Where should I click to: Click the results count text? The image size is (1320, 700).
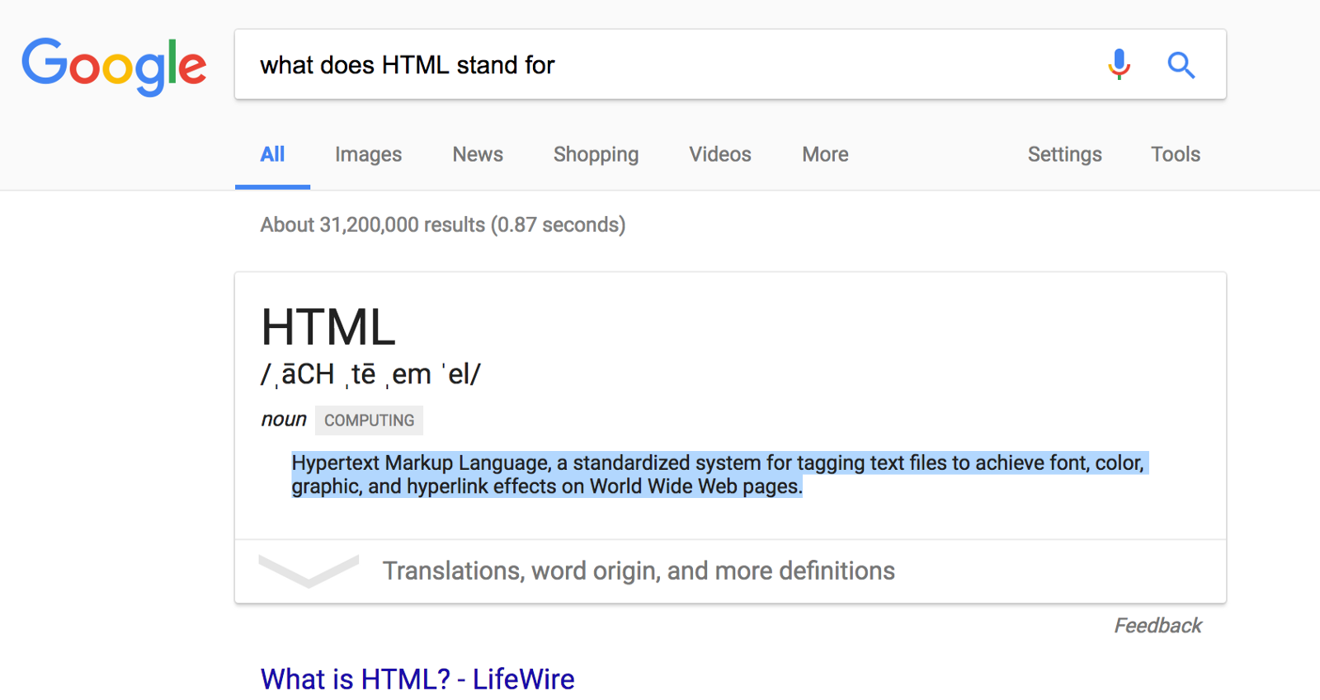[x=443, y=225]
